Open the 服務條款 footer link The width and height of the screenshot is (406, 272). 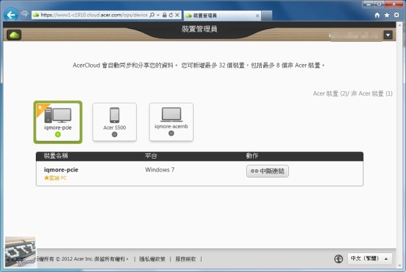185,259
